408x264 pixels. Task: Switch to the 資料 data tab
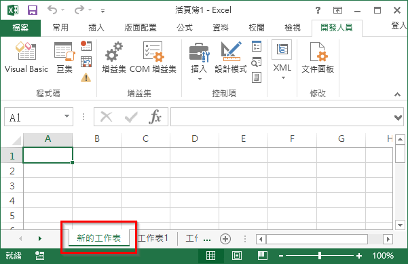[221, 28]
